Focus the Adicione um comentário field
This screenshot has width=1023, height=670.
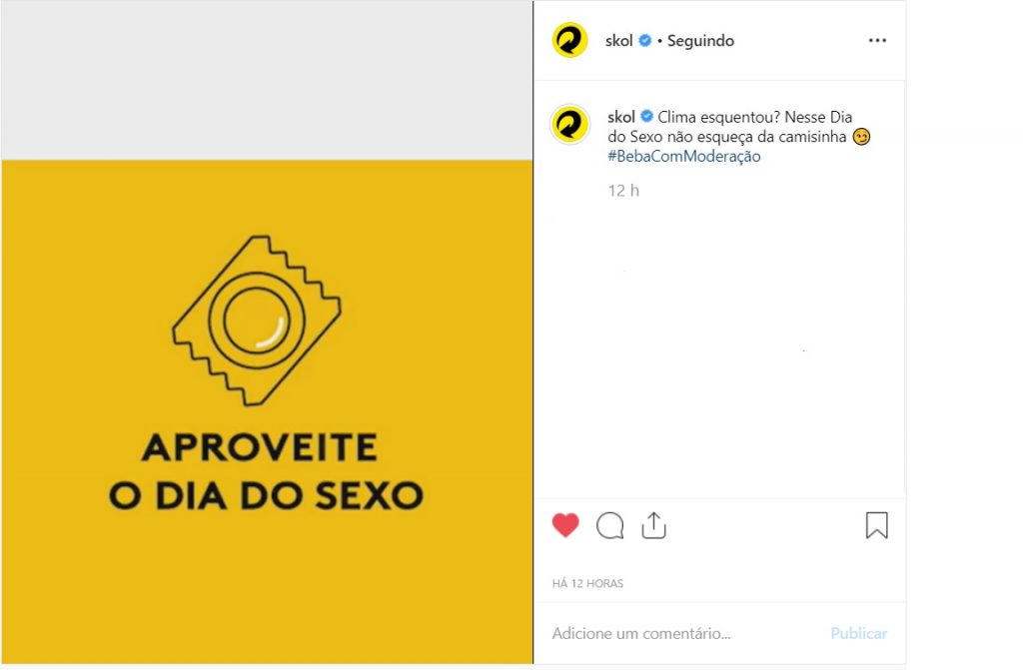[x=685, y=633]
